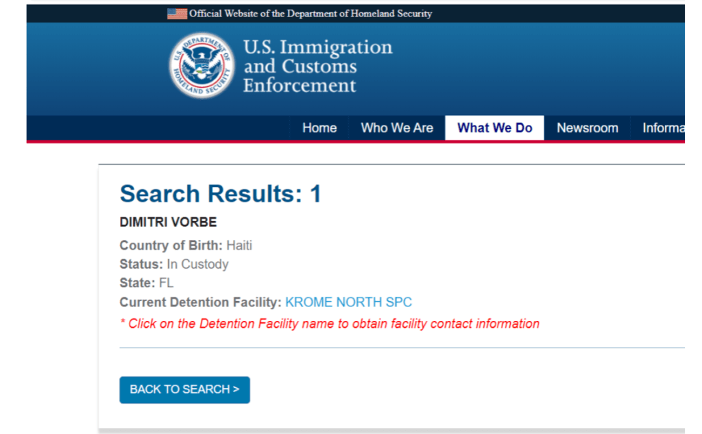Click the detainee name DIMITRI VORBE
This screenshot has width=702, height=434.
click(x=168, y=223)
